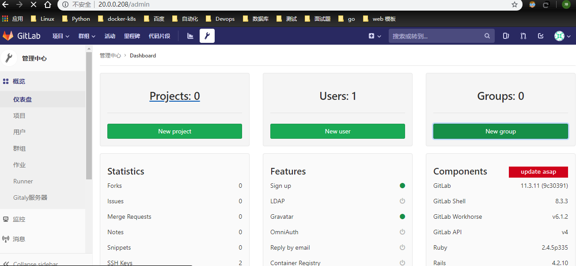The image size is (576, 266).
Task: Click the Gravatar green status dot
Action: pos(402,217)
